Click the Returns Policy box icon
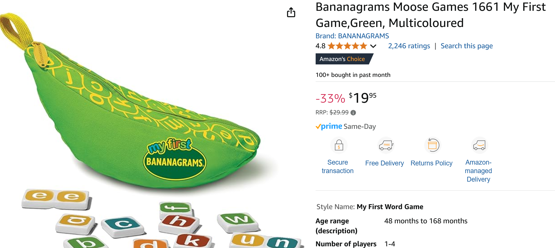This screenshot has height=248, width=555. [x=433, y=145]
